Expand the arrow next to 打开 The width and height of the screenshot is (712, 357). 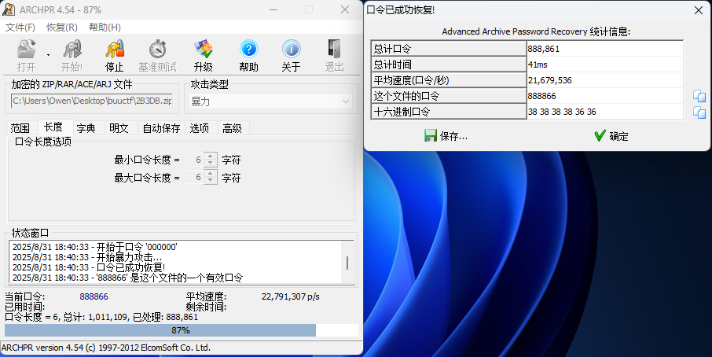(x=48, y=55)
